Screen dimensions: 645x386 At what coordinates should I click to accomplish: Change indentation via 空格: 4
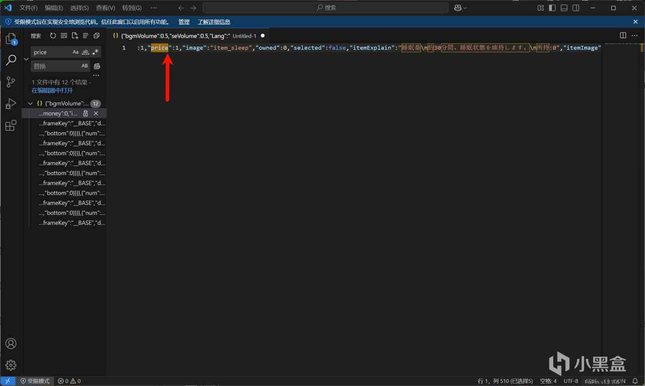[548, 381]
